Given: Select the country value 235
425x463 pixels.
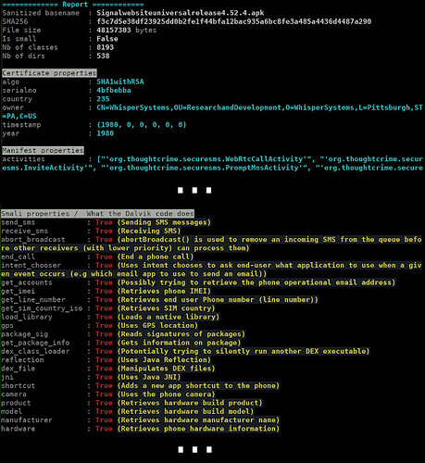Looking at the screenshot, I should 103,99.
